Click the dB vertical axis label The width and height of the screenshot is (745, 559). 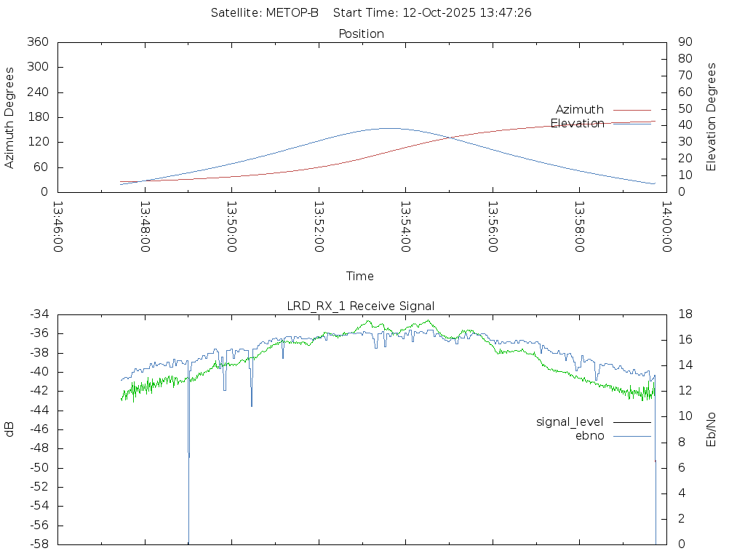(x=10, y=429)
